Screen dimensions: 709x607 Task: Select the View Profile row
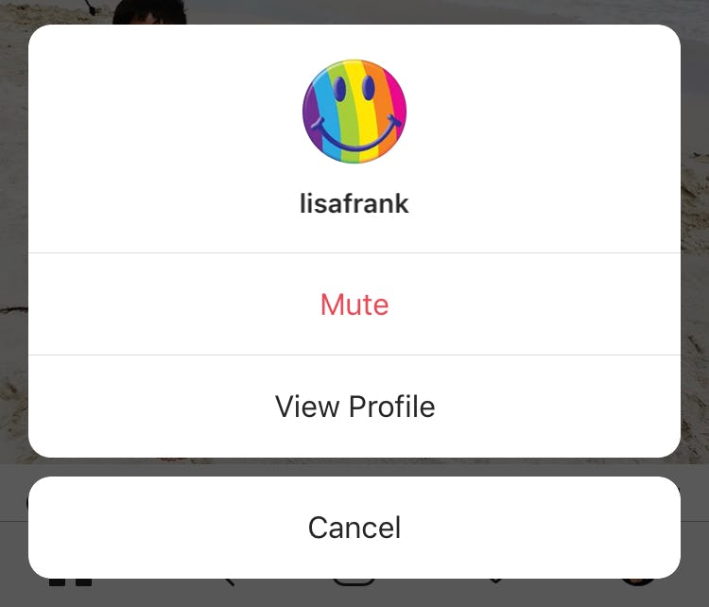[x=354, y=407]
